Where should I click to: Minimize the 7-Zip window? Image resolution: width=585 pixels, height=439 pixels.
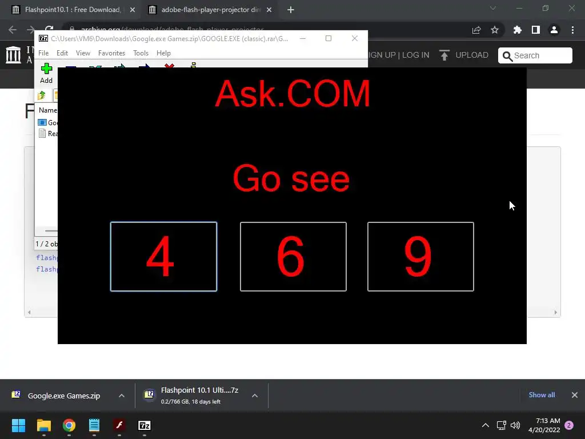pyautogui.click(x=303, y=38)
